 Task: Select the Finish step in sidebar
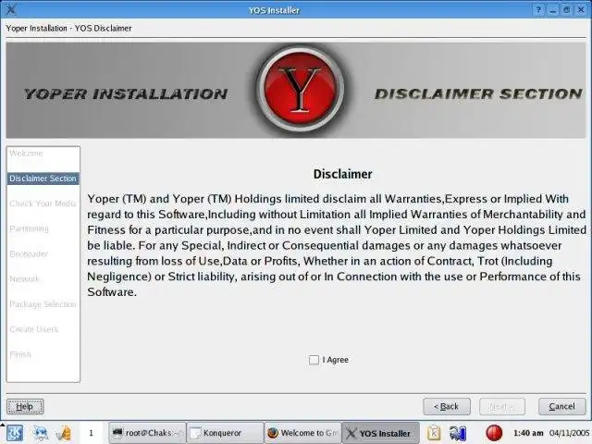click(x=20, y=354)
